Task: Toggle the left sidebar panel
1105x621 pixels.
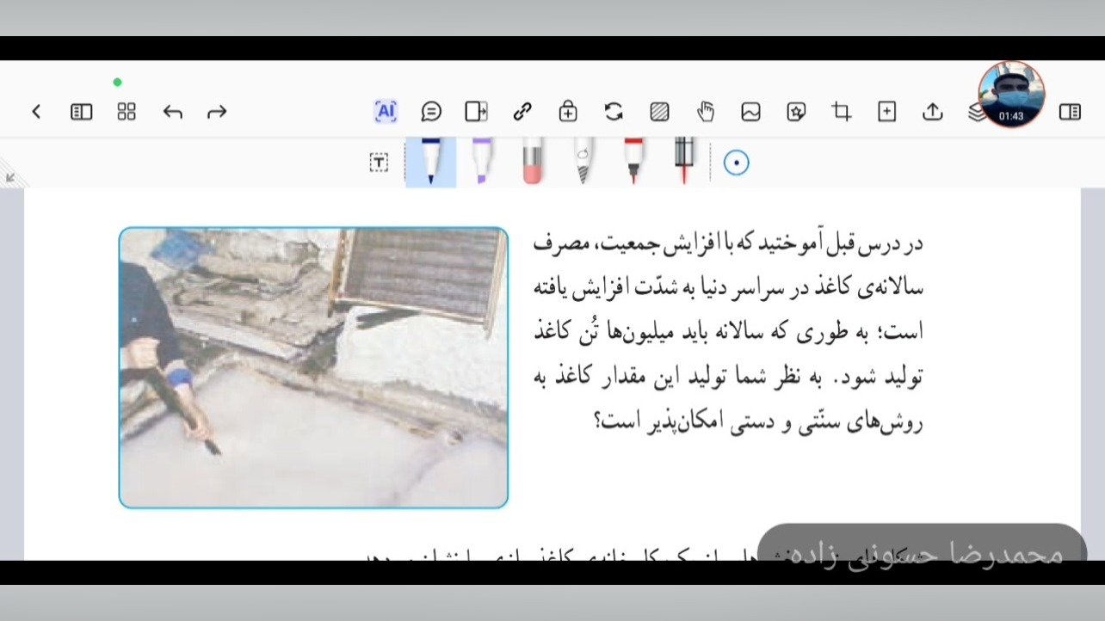Action: 81,112
